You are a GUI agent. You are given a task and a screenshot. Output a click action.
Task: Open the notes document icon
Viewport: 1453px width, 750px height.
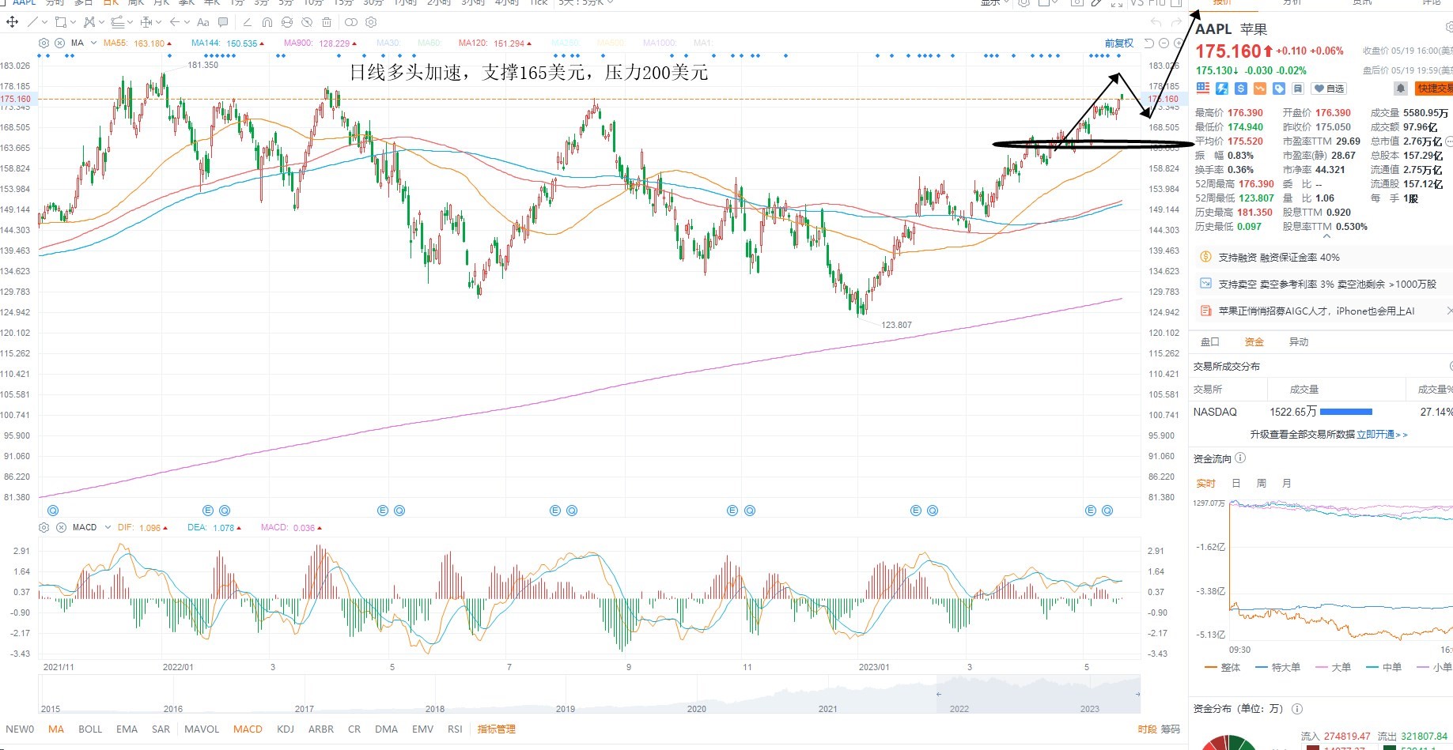pyautogui.click(x=1298, y=89)
